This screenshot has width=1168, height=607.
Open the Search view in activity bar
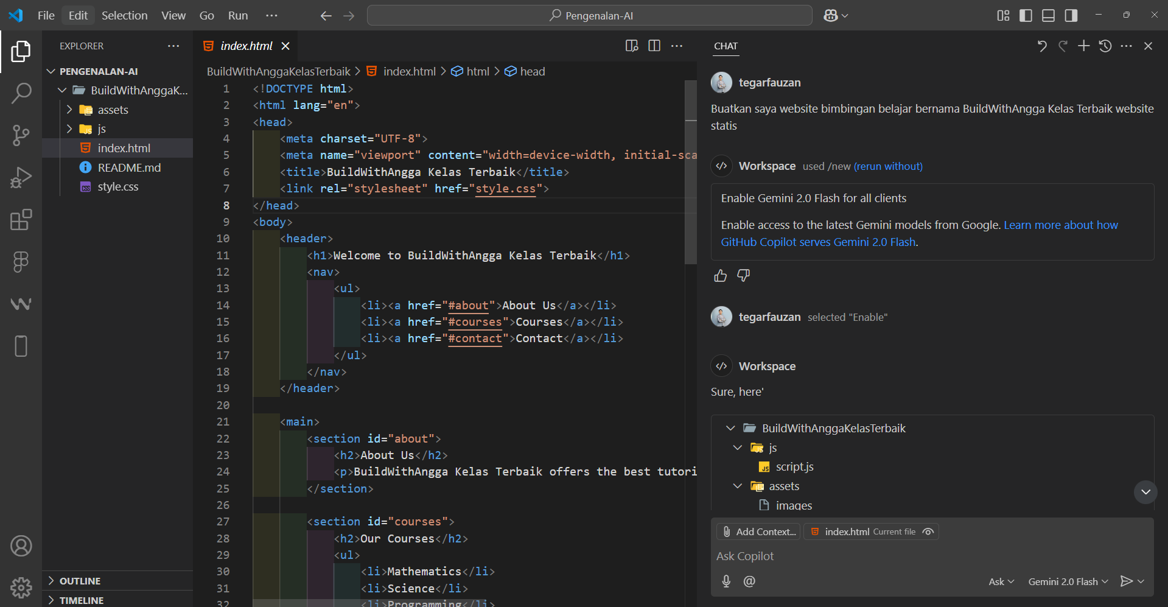[x=21, y=93]
